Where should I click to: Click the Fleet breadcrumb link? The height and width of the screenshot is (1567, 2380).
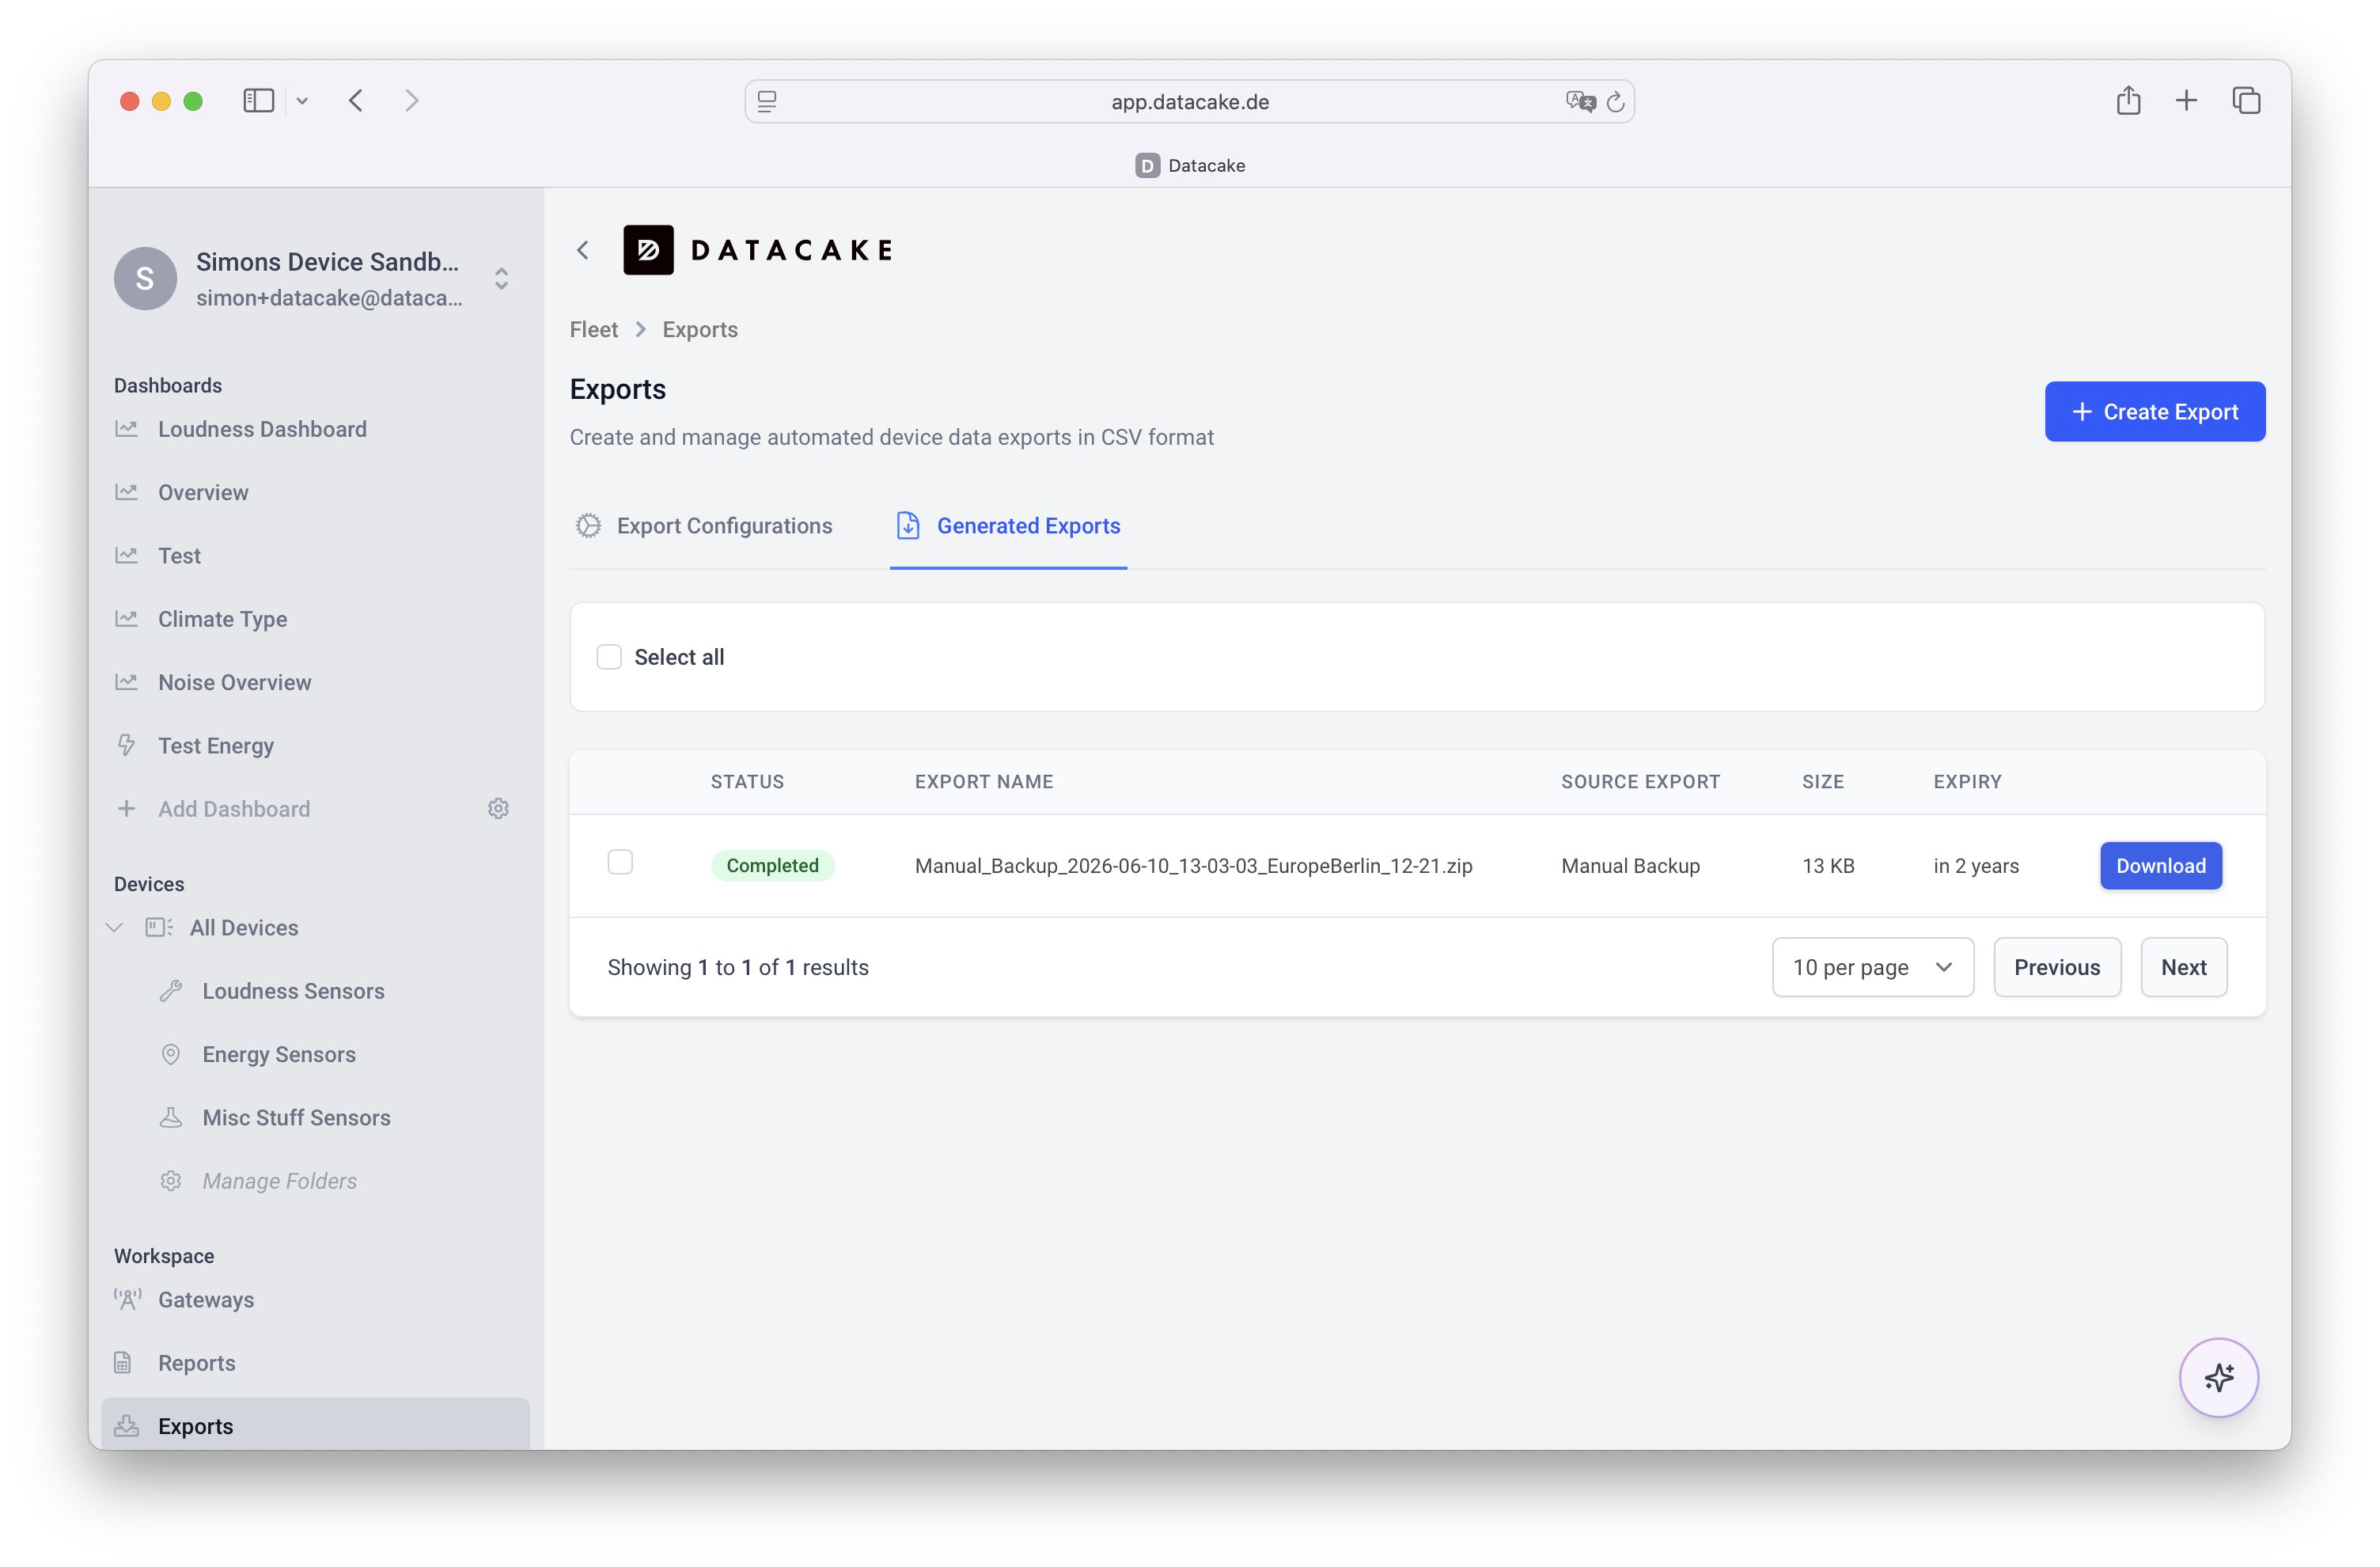point(594,329)
